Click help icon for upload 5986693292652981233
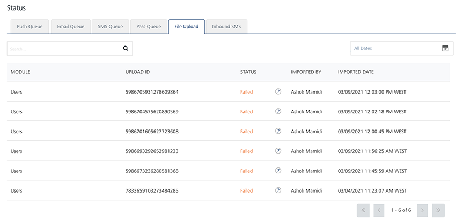The width and height of the screenshot is (456, 222). click(278, 151)
